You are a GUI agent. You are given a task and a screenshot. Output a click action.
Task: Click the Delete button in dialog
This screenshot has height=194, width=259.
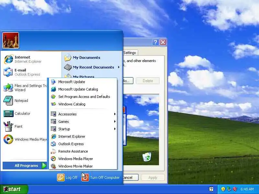(x=148, y=81)
